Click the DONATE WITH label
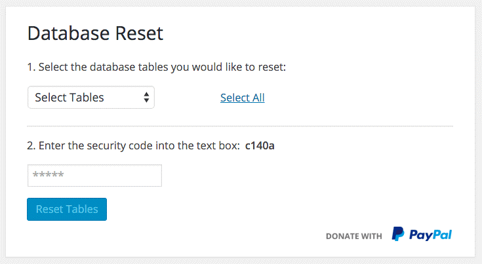Screen dimensions: 482x264 coord(354,236)
